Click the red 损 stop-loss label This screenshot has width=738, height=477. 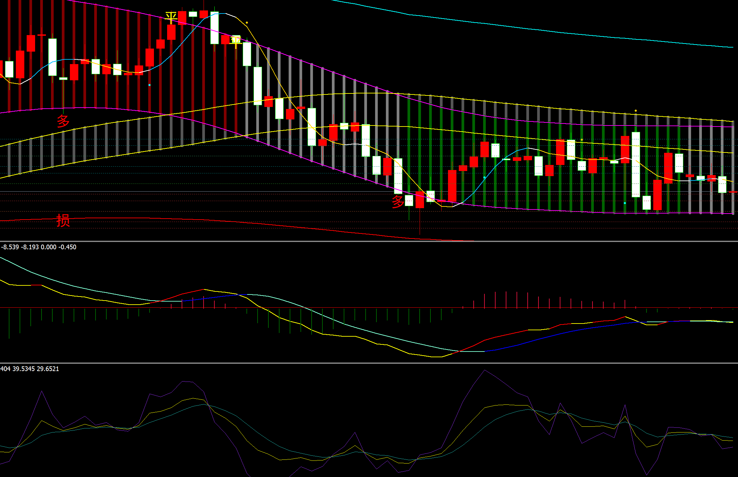pos(63,221)
